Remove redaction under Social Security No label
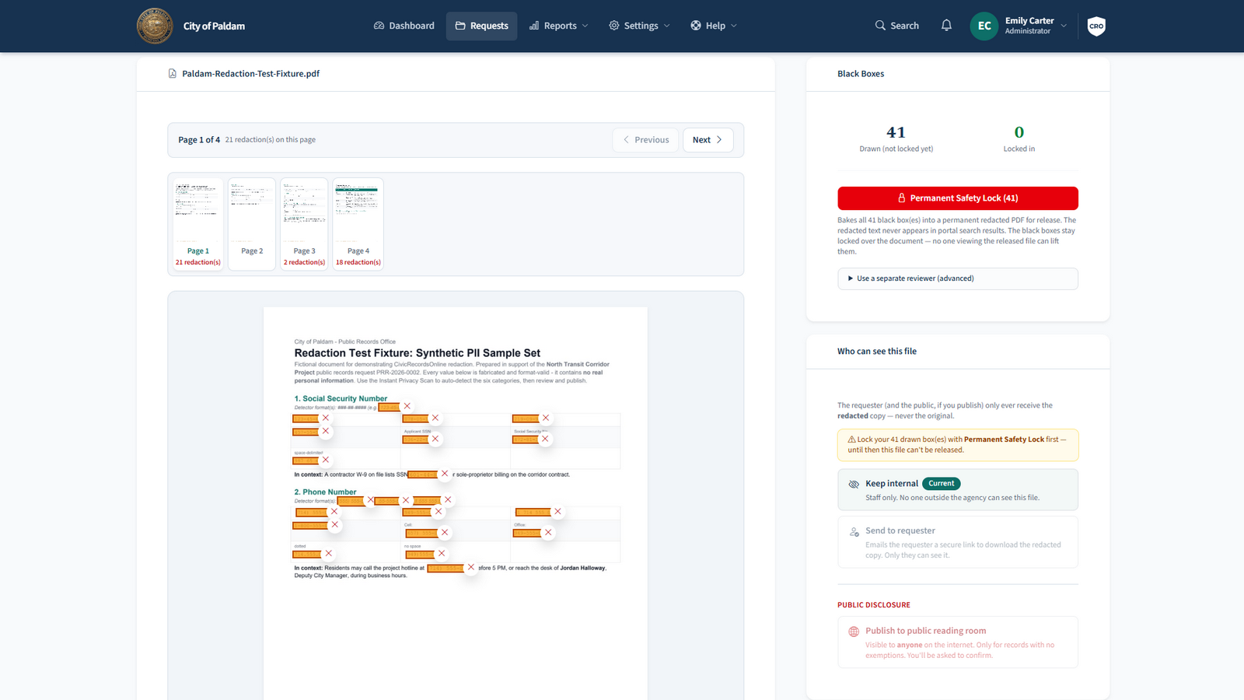This screenshot has height=700, width=1244. [545, 439]
